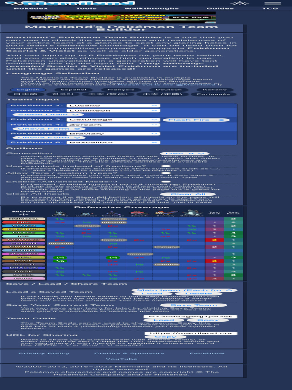Open the Flash Fire ability selector
The height and width of the screenshot is (390, 292).
[x=196, y=120]
